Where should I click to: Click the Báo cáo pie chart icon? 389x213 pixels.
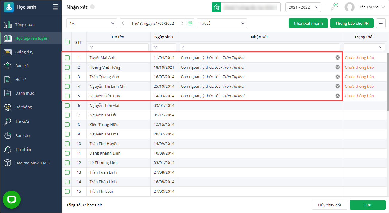8,135
